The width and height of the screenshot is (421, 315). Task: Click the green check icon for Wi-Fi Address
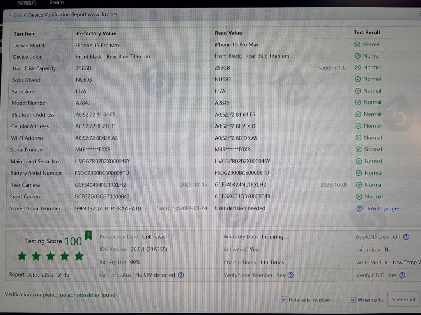tap(359, 138)
